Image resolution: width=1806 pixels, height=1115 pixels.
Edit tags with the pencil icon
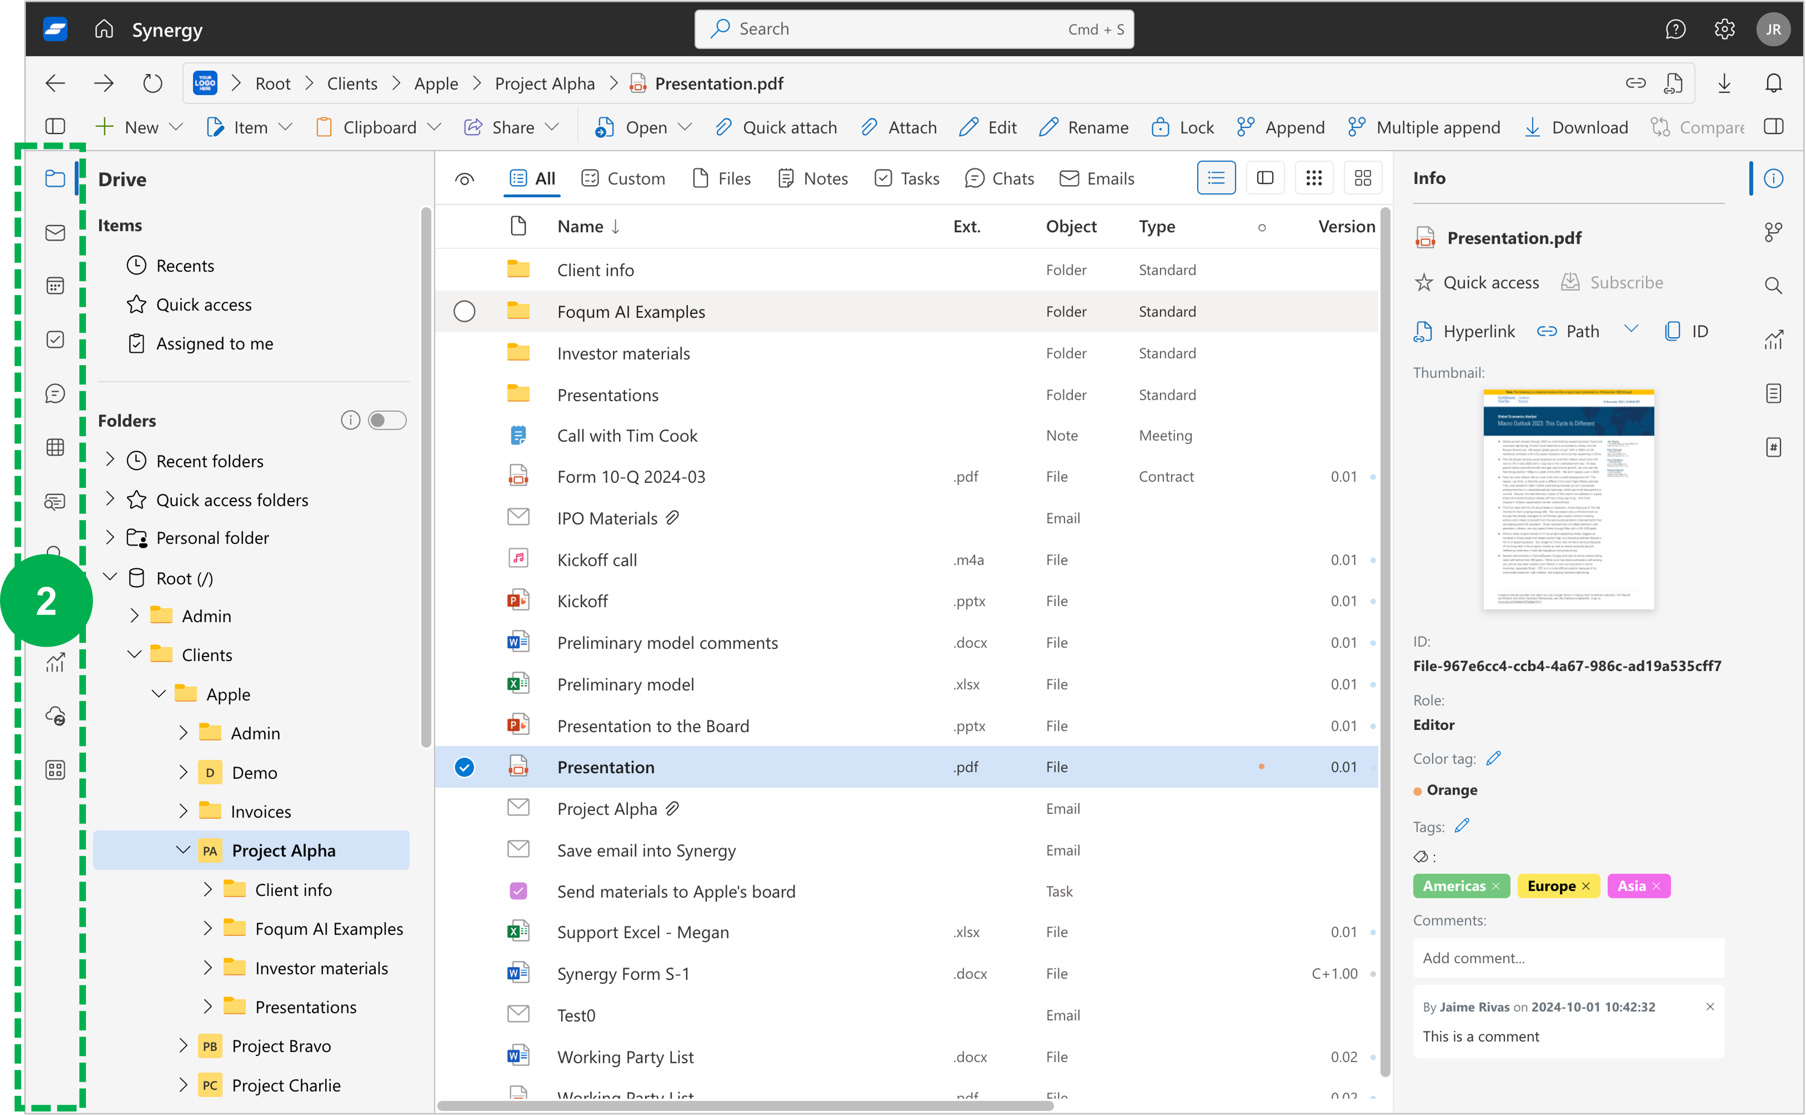point(1462,826)
